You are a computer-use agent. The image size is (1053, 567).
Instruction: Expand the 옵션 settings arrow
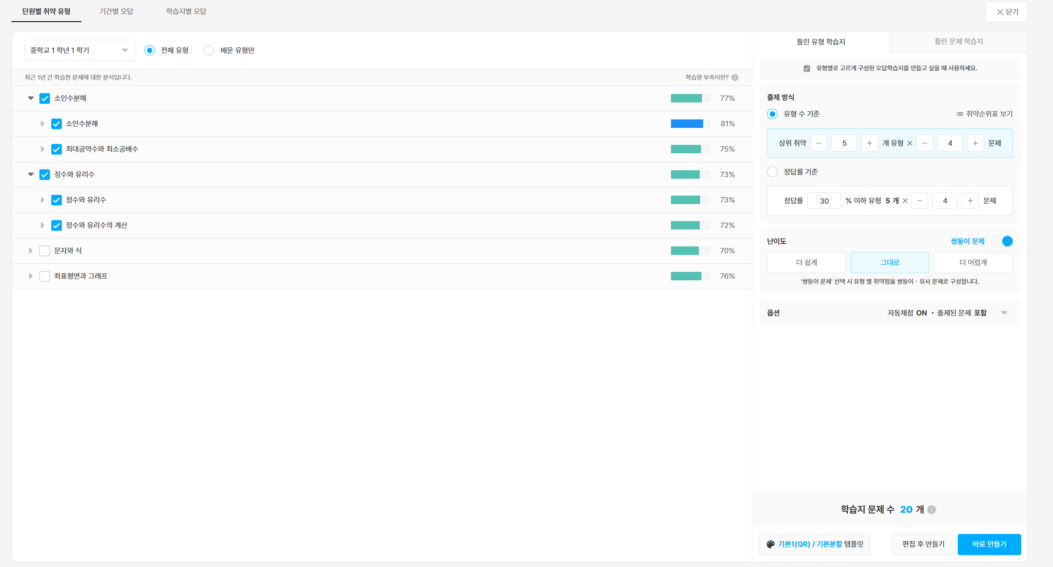coord(1004,313)
